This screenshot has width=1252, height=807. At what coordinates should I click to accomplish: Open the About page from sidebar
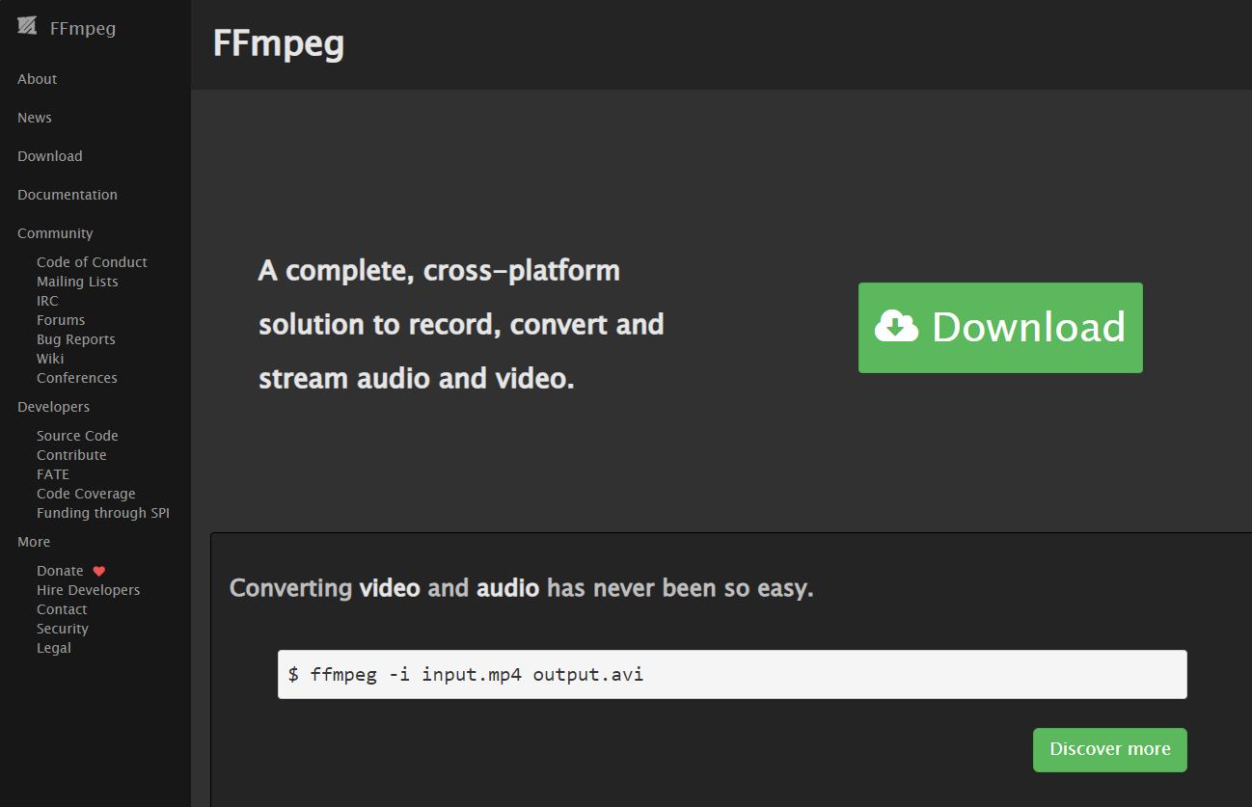tap(38, 79)
